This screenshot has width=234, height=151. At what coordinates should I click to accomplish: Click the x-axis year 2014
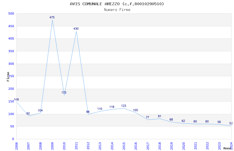pos(112,146)
